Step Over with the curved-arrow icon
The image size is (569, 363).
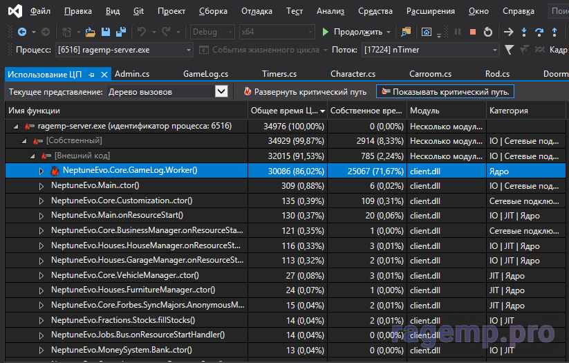[x=539, y=32]
